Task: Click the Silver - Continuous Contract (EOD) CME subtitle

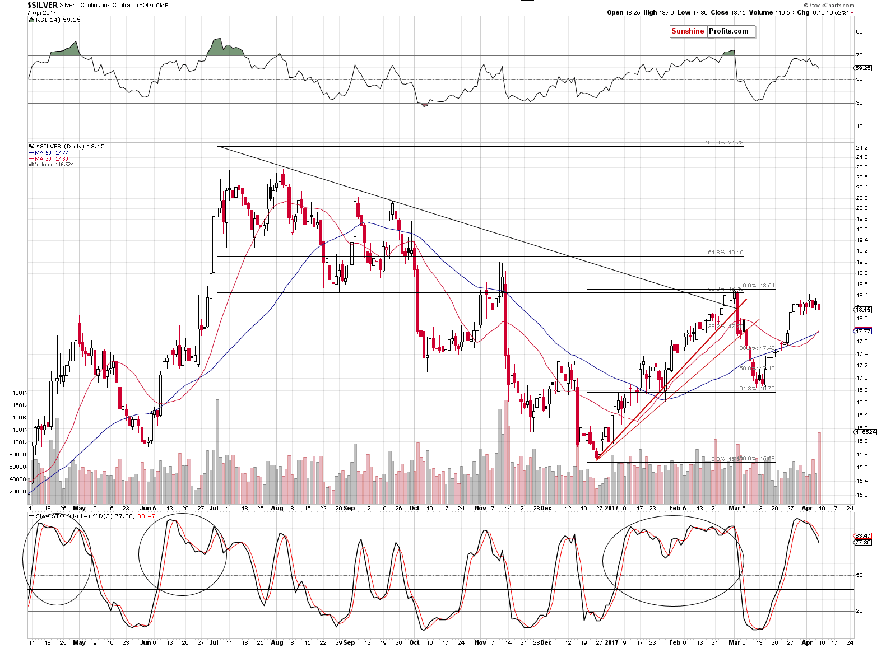Action: 114,5
